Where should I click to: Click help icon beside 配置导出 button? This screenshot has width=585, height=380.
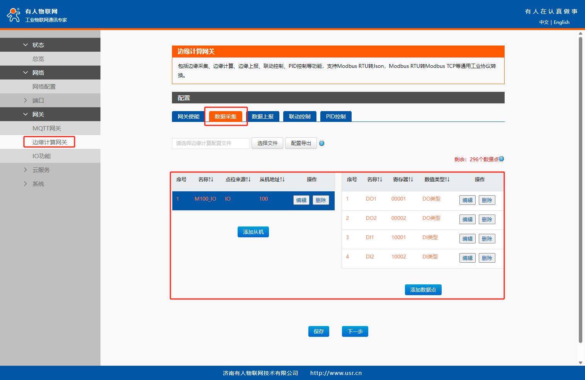[321, 144]
